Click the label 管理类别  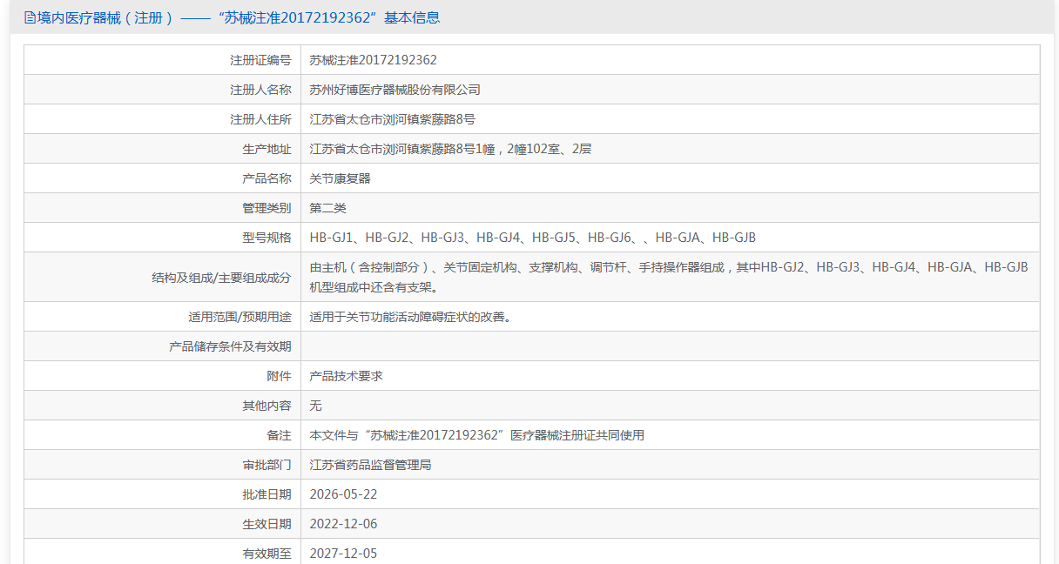click(266, 208)
